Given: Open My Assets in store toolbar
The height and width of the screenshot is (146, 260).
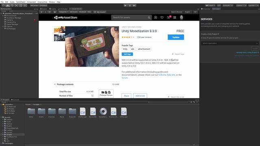Looking at the screenshot, I should (100, 12).
